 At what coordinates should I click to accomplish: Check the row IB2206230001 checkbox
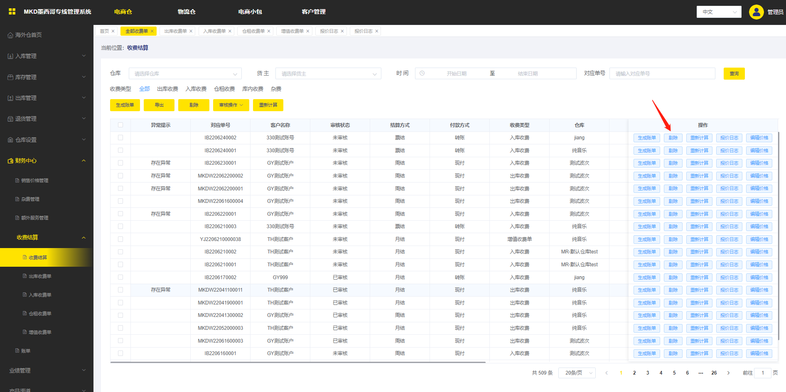(x=120, y=163)
